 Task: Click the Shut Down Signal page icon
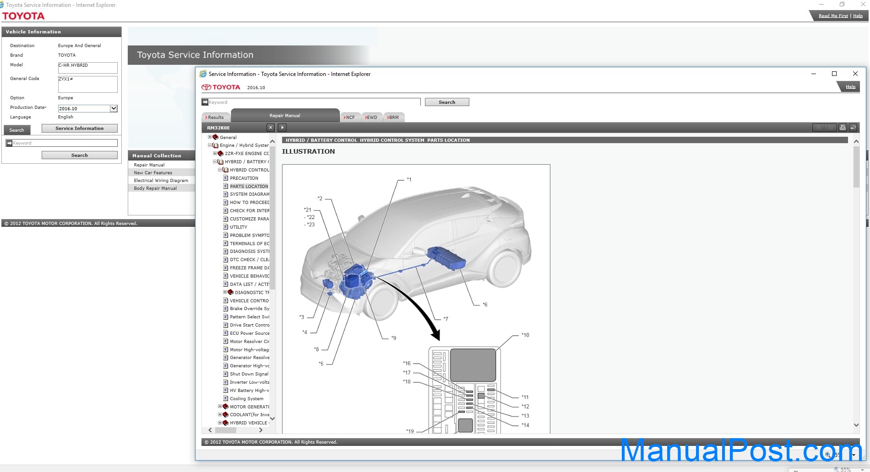click(226, 374)
